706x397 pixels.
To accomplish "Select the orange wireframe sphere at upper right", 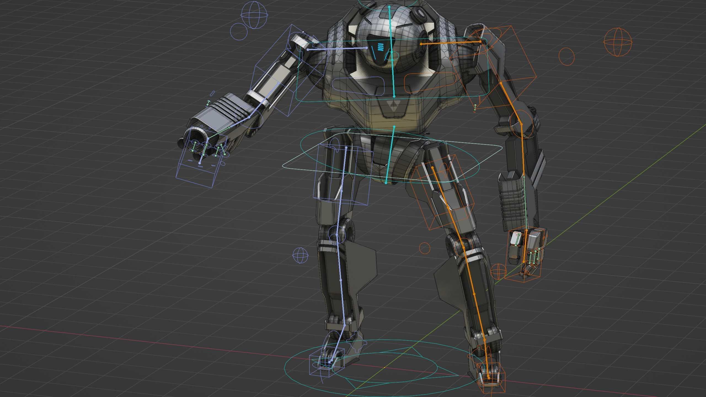I will click(618, 42).
